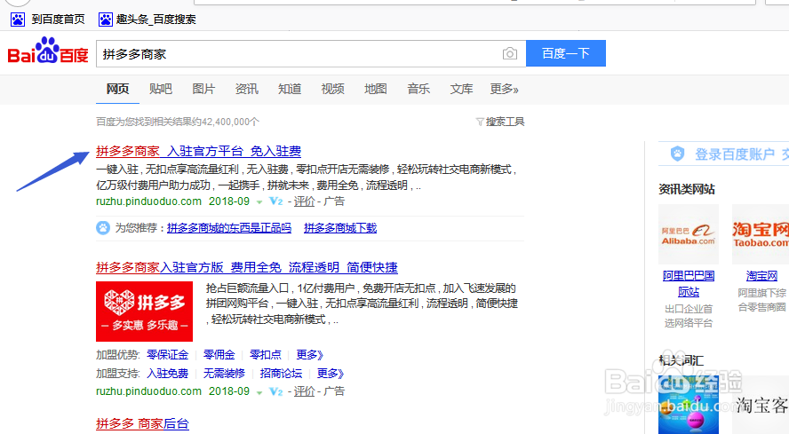Viewport: 789px width, 434px height.
Task: Switch to the 知道 tab
Action: pos(290,89)
